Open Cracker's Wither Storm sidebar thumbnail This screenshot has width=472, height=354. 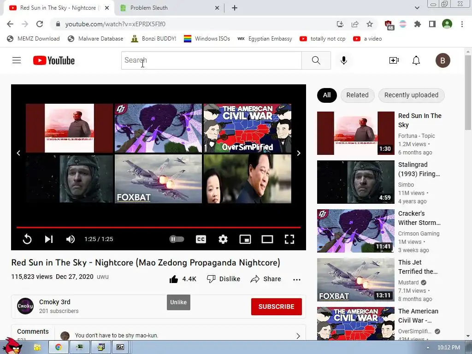(355, 231)
